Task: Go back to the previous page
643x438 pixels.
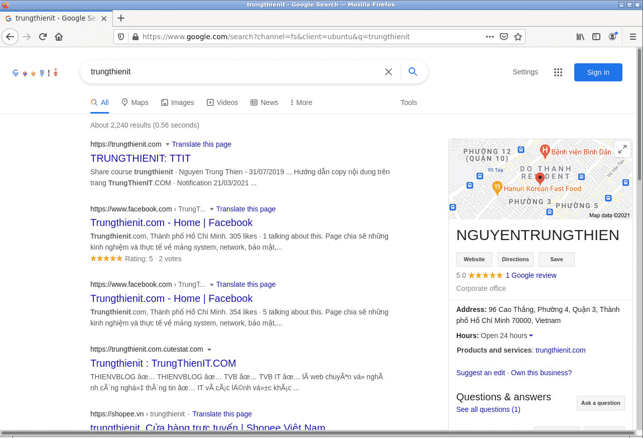Action: [10, 37]
